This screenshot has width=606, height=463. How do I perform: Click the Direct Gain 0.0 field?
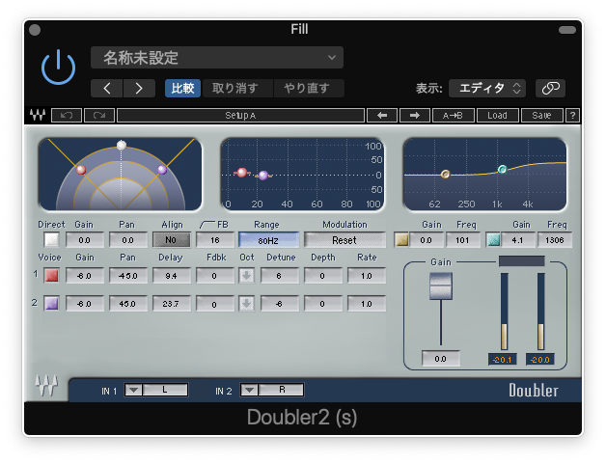(x=85, y=240)
